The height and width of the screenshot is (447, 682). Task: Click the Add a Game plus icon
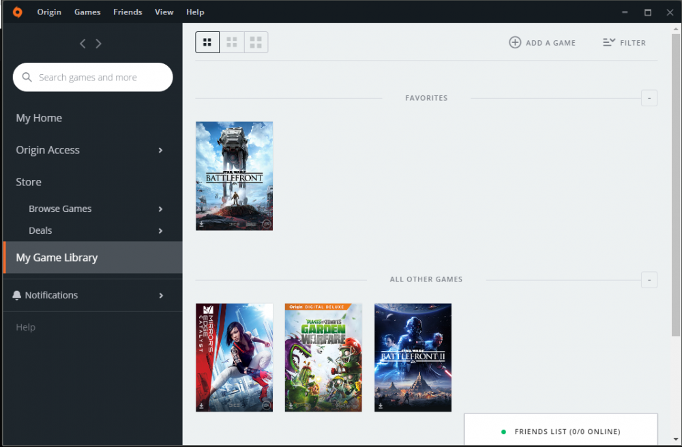(515, 42)
